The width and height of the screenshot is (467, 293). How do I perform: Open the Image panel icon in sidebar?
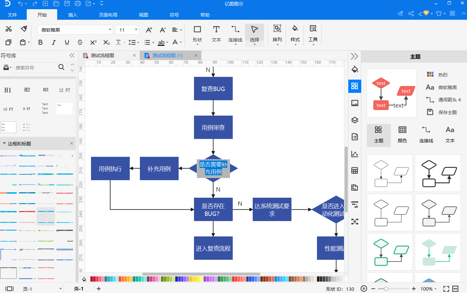coord(355,103)
